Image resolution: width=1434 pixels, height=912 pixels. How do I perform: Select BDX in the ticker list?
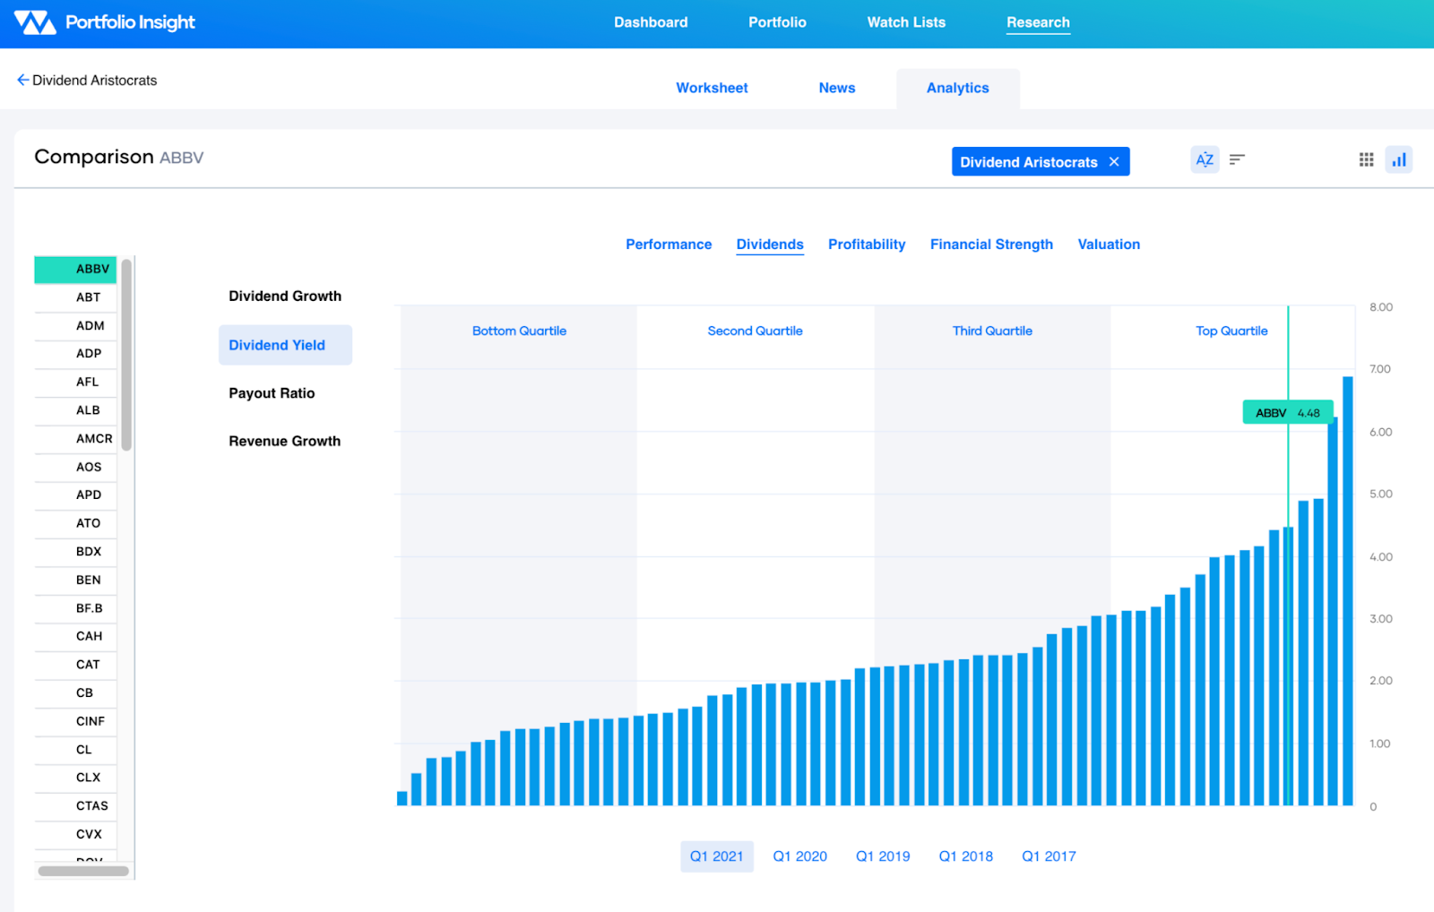pos(75,552)
